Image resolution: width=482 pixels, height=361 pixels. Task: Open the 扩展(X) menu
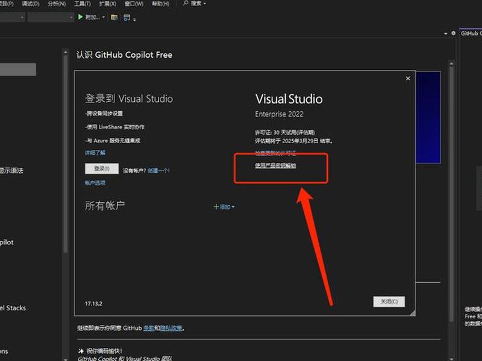108,4
